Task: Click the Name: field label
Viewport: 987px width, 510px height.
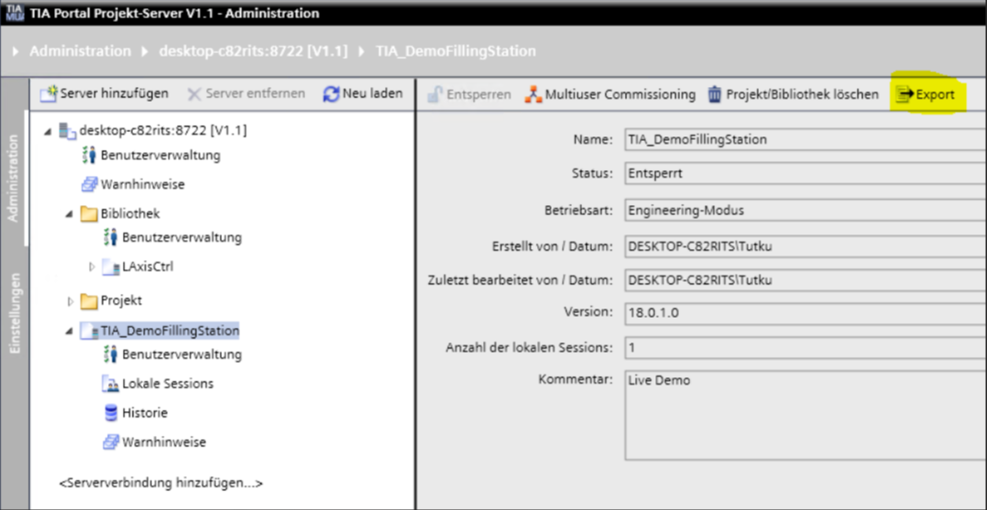Action: click(x=593, y=139)
